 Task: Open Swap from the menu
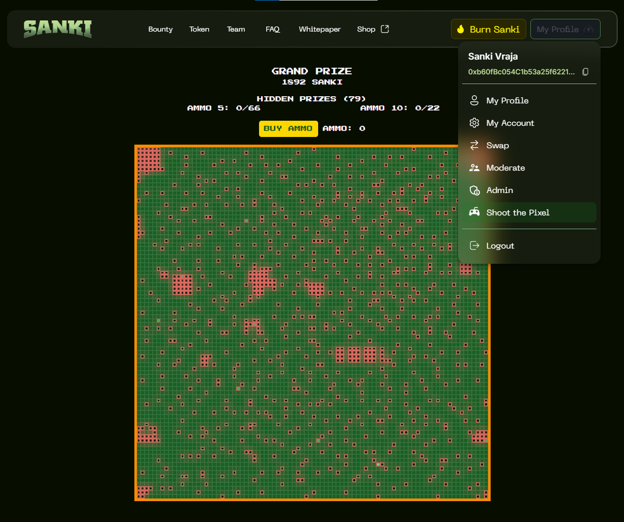529,145
